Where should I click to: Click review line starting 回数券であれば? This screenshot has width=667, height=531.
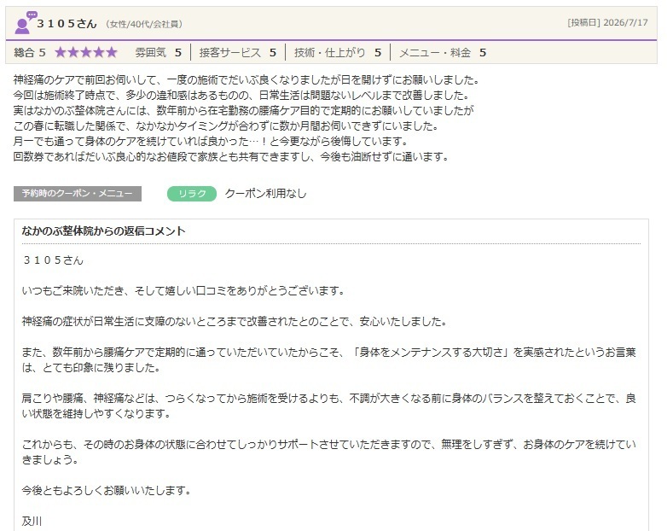click(232, 157)
